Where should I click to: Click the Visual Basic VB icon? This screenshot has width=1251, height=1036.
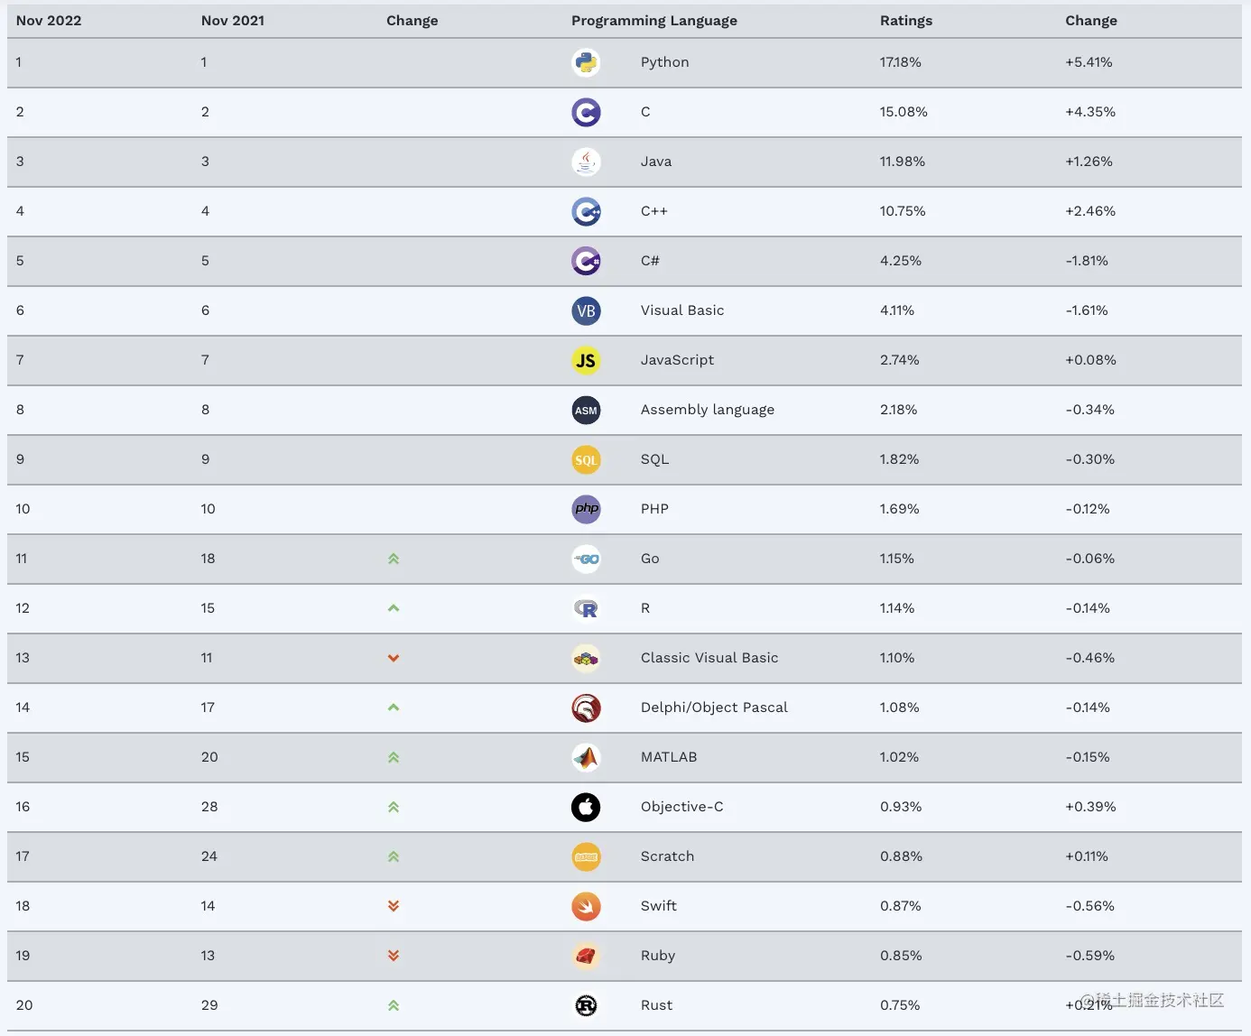click(x=586, y=310)
